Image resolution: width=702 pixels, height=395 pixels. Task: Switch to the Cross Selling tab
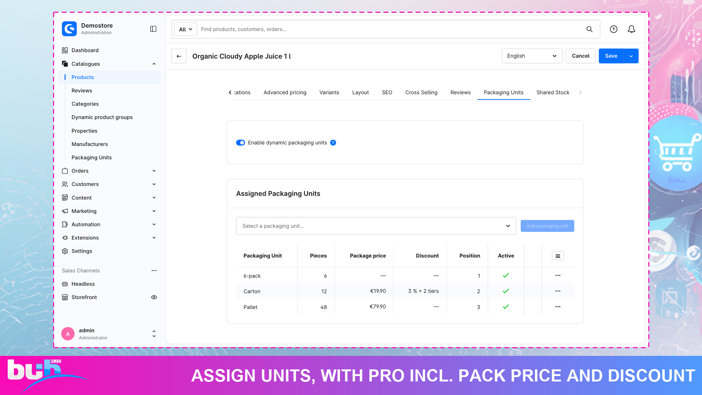(421, 93)
